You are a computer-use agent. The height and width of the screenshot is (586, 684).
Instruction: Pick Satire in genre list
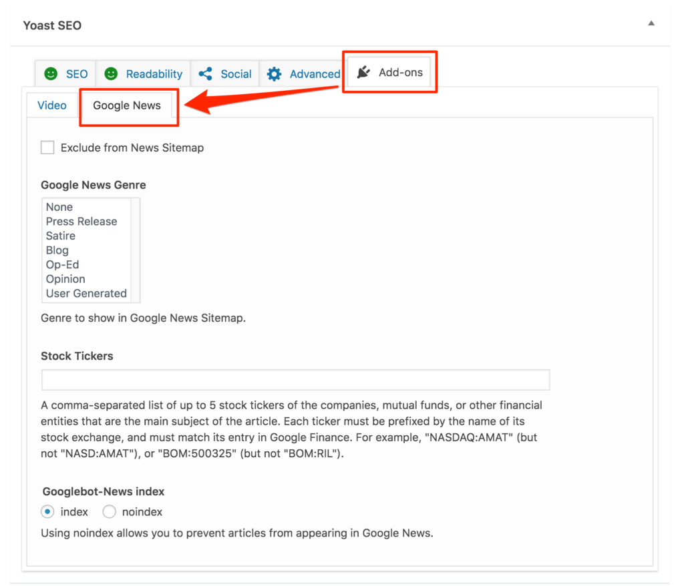[86, 236]
